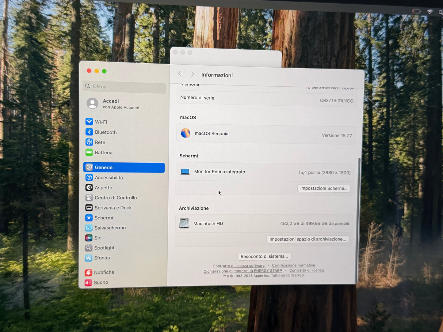
Task: Open the Rete globe icon
Action: [89, 142]
